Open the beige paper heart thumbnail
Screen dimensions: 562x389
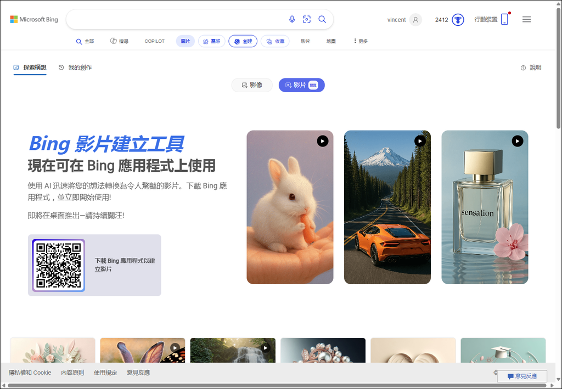pos(413,350)
